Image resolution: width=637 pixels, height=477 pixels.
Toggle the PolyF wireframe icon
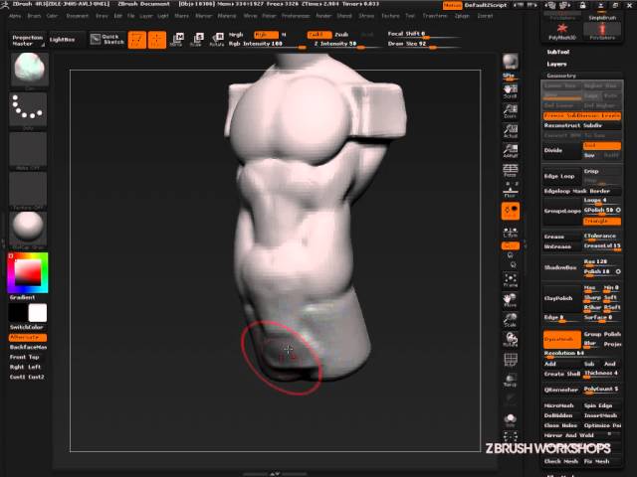click(x=511, y=360)
